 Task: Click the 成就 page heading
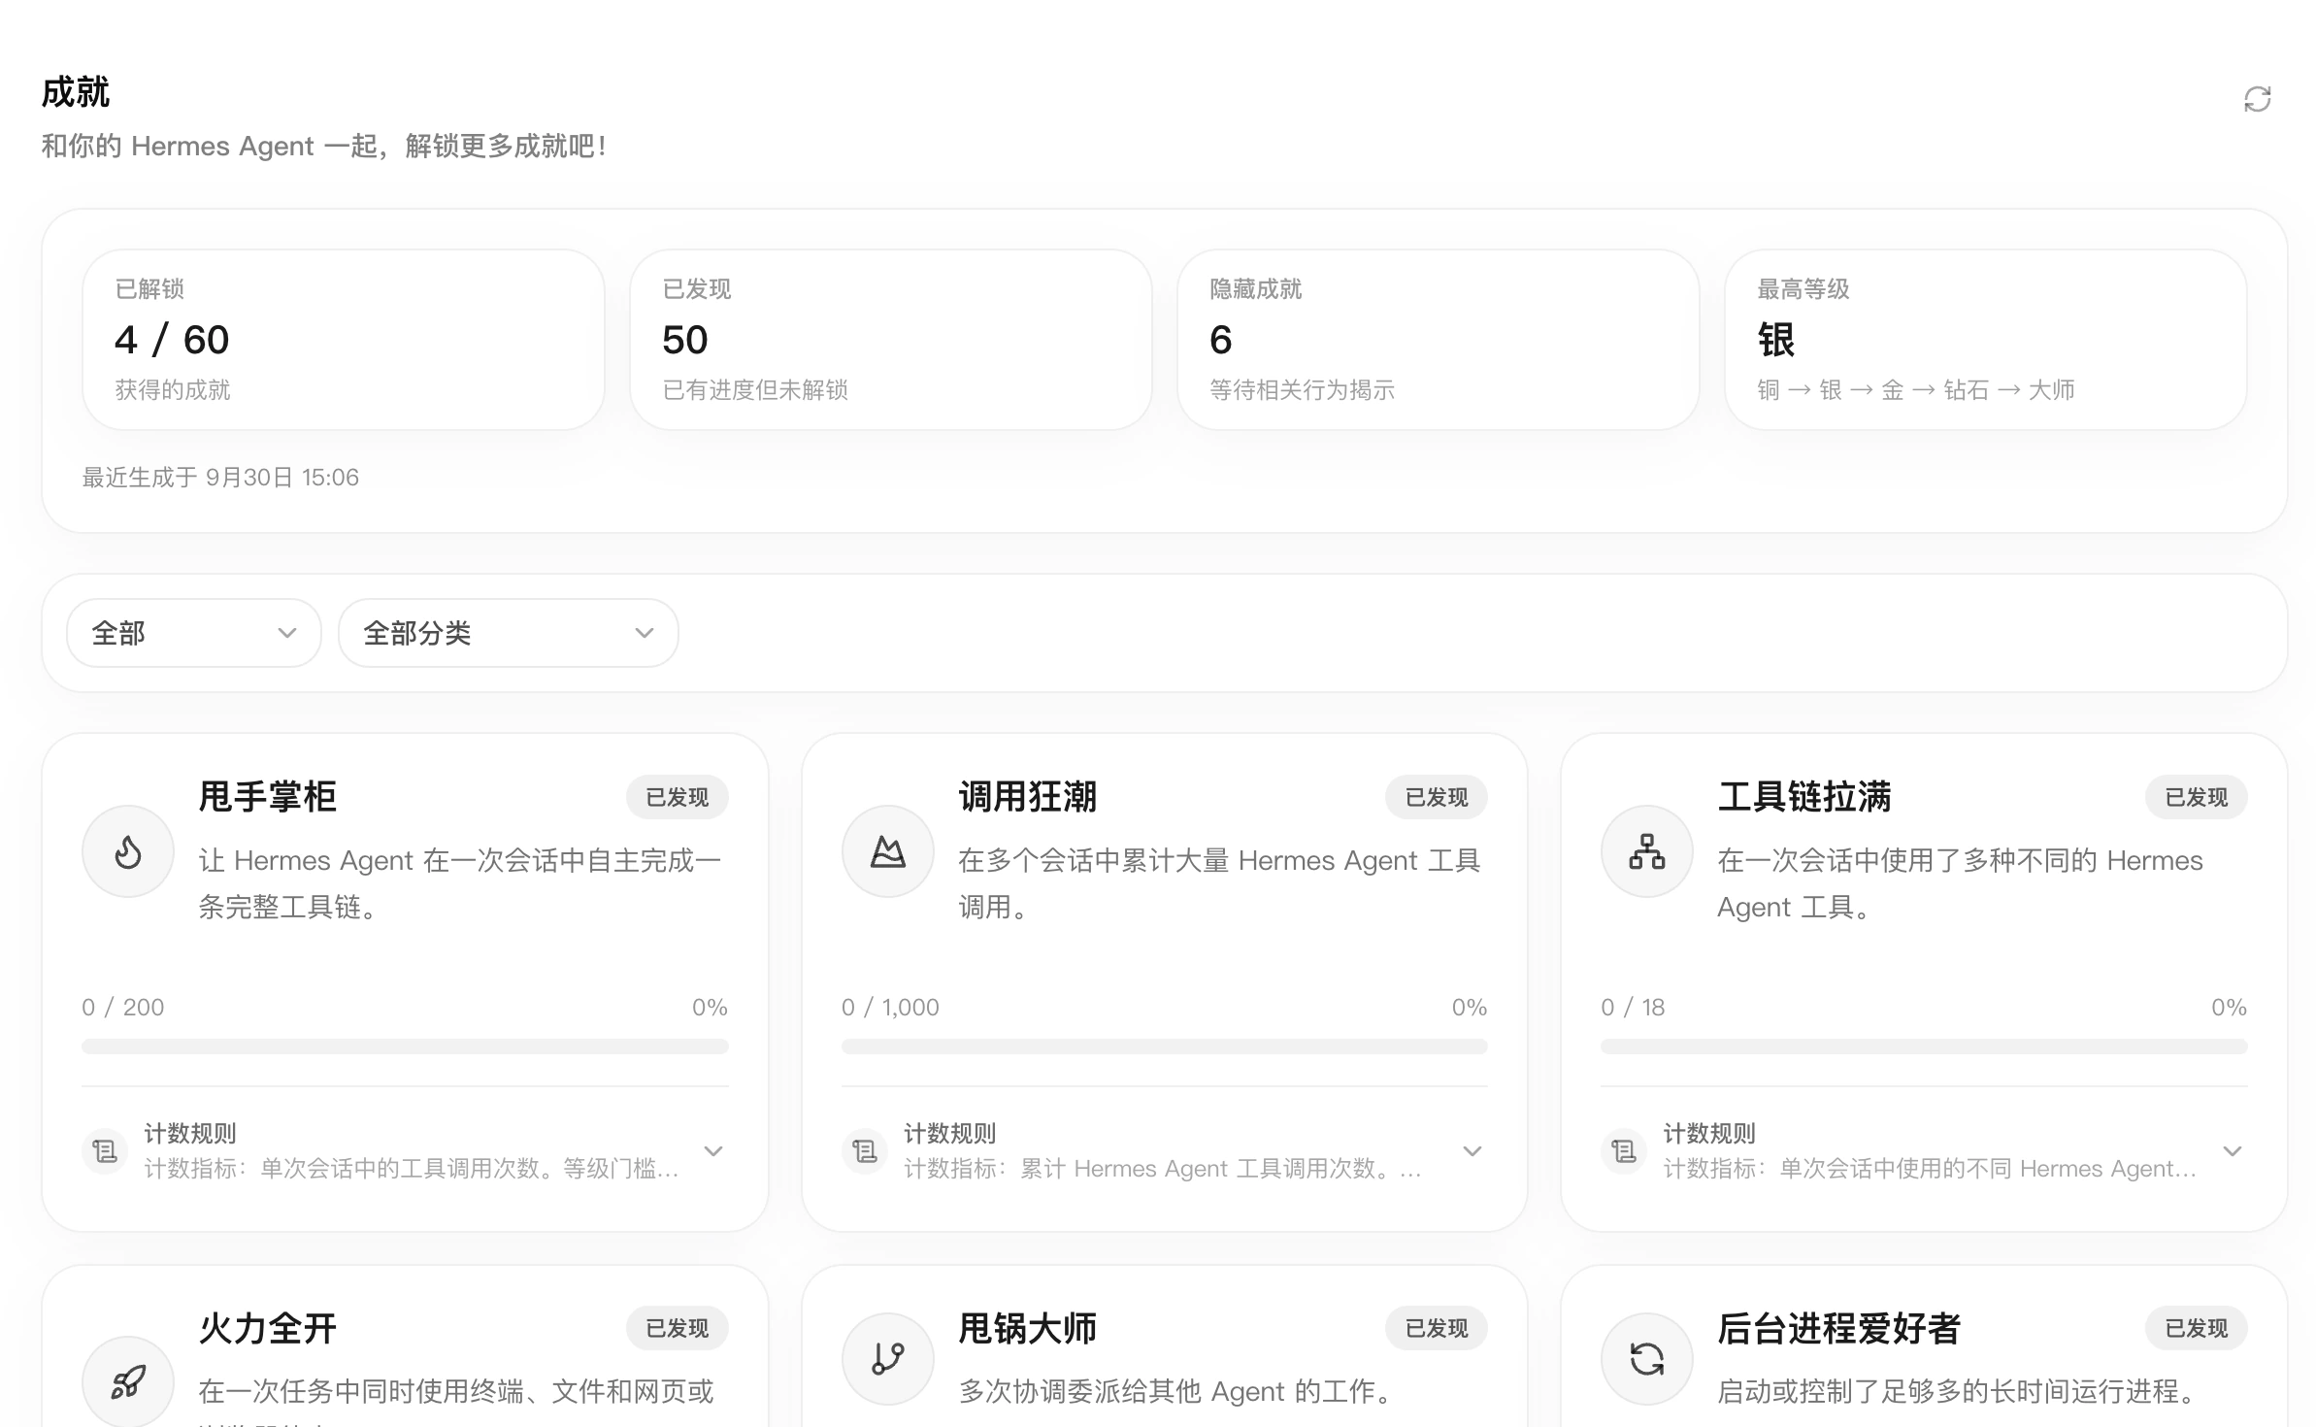76,92
